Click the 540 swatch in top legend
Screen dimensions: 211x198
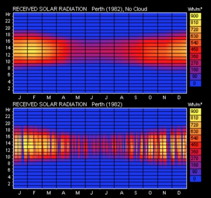coord(195,43)
